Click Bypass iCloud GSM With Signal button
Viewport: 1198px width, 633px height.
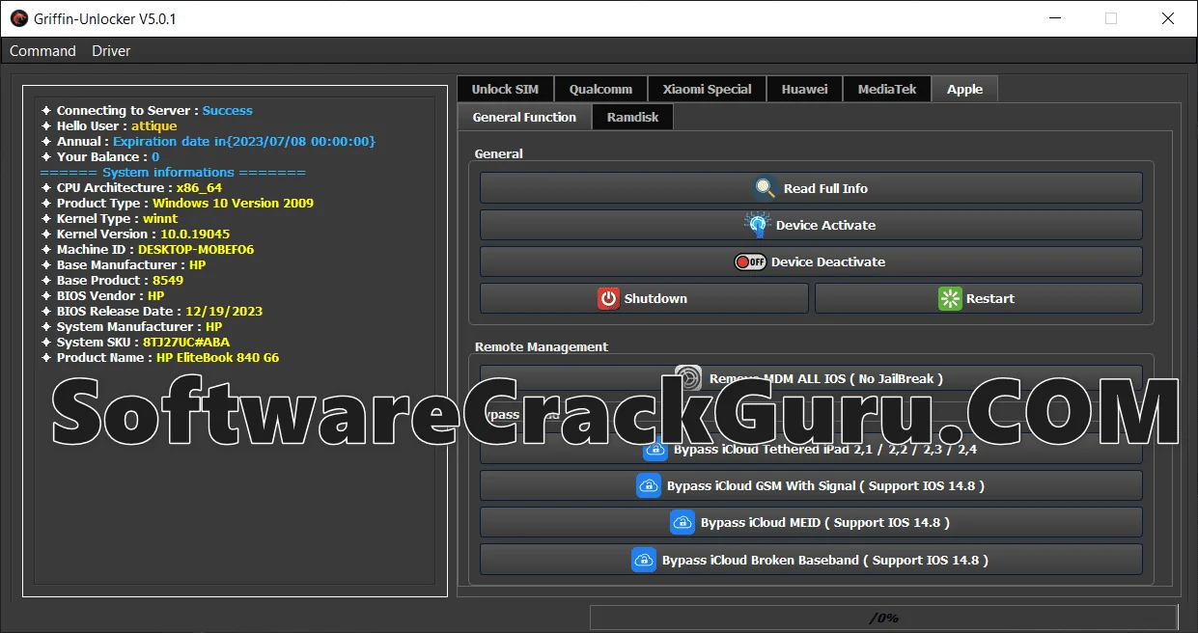click(x=811, y=485)
